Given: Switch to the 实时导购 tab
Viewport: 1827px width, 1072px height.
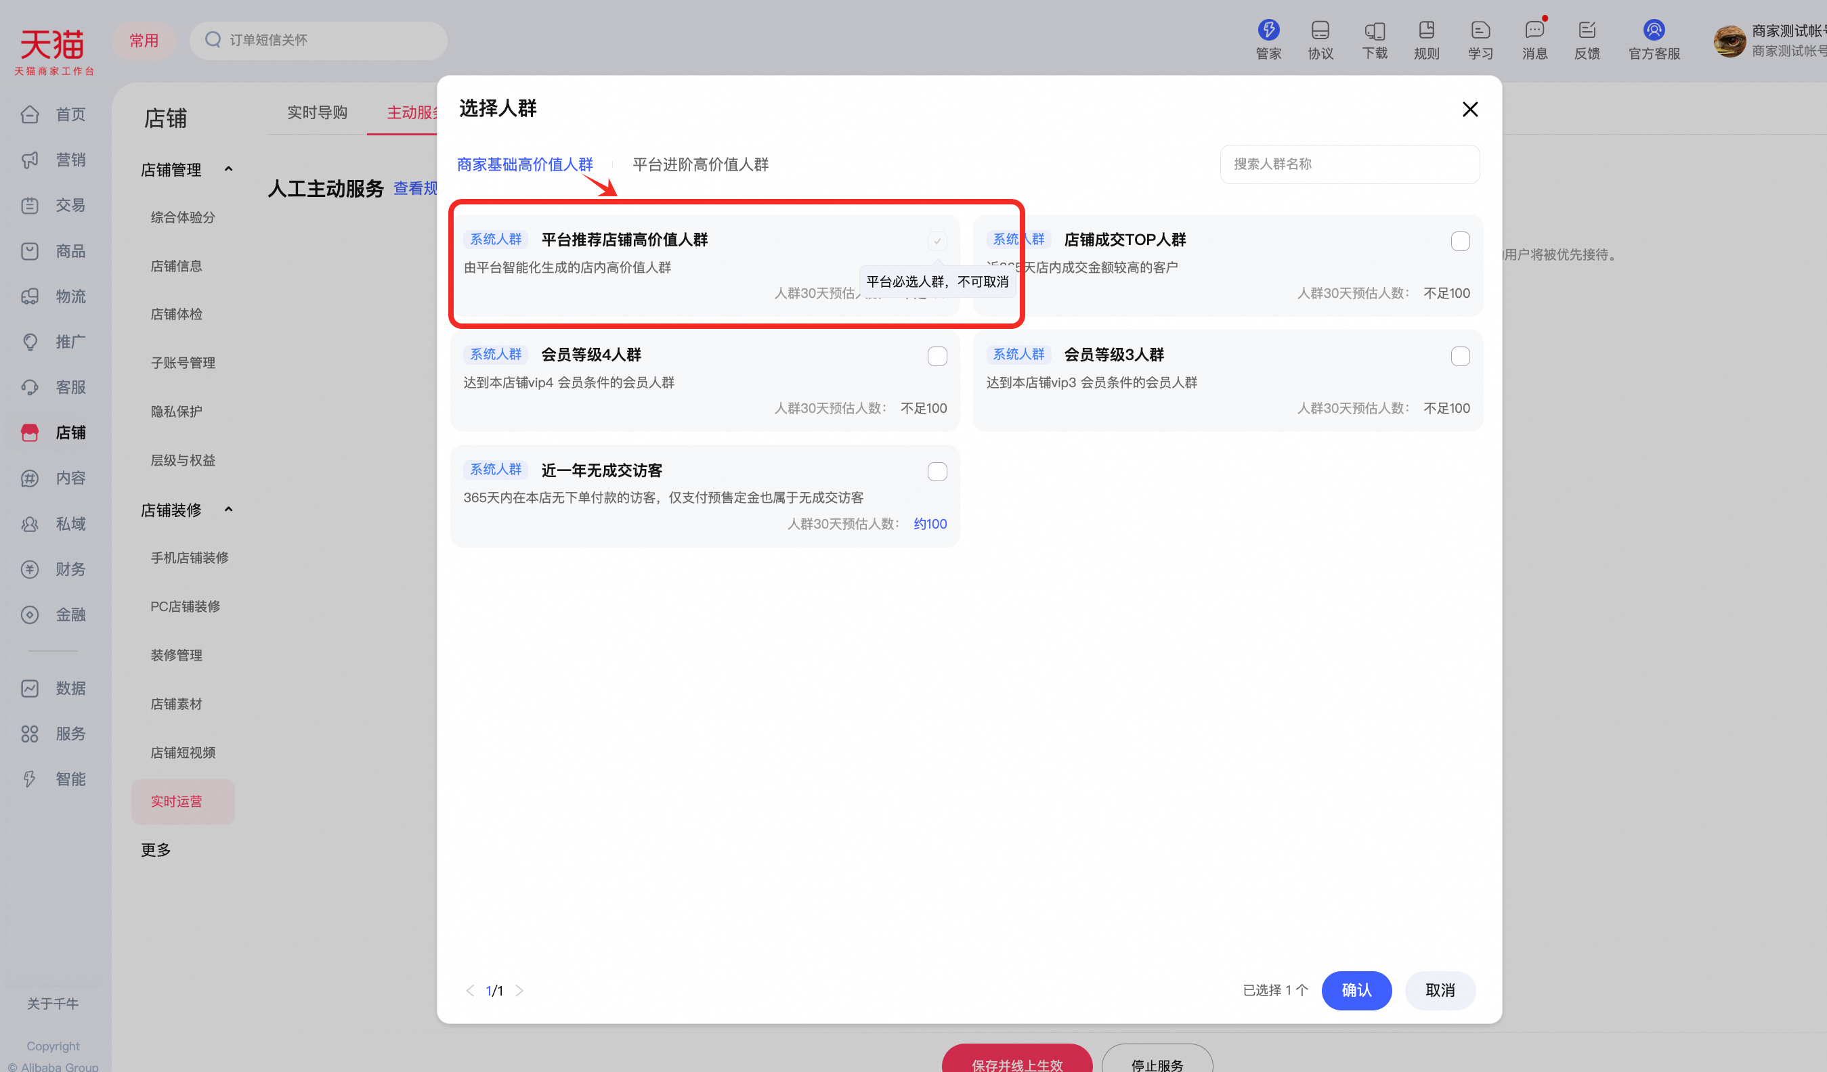Looking at the screenshot, I should click(x=317, y=112).
